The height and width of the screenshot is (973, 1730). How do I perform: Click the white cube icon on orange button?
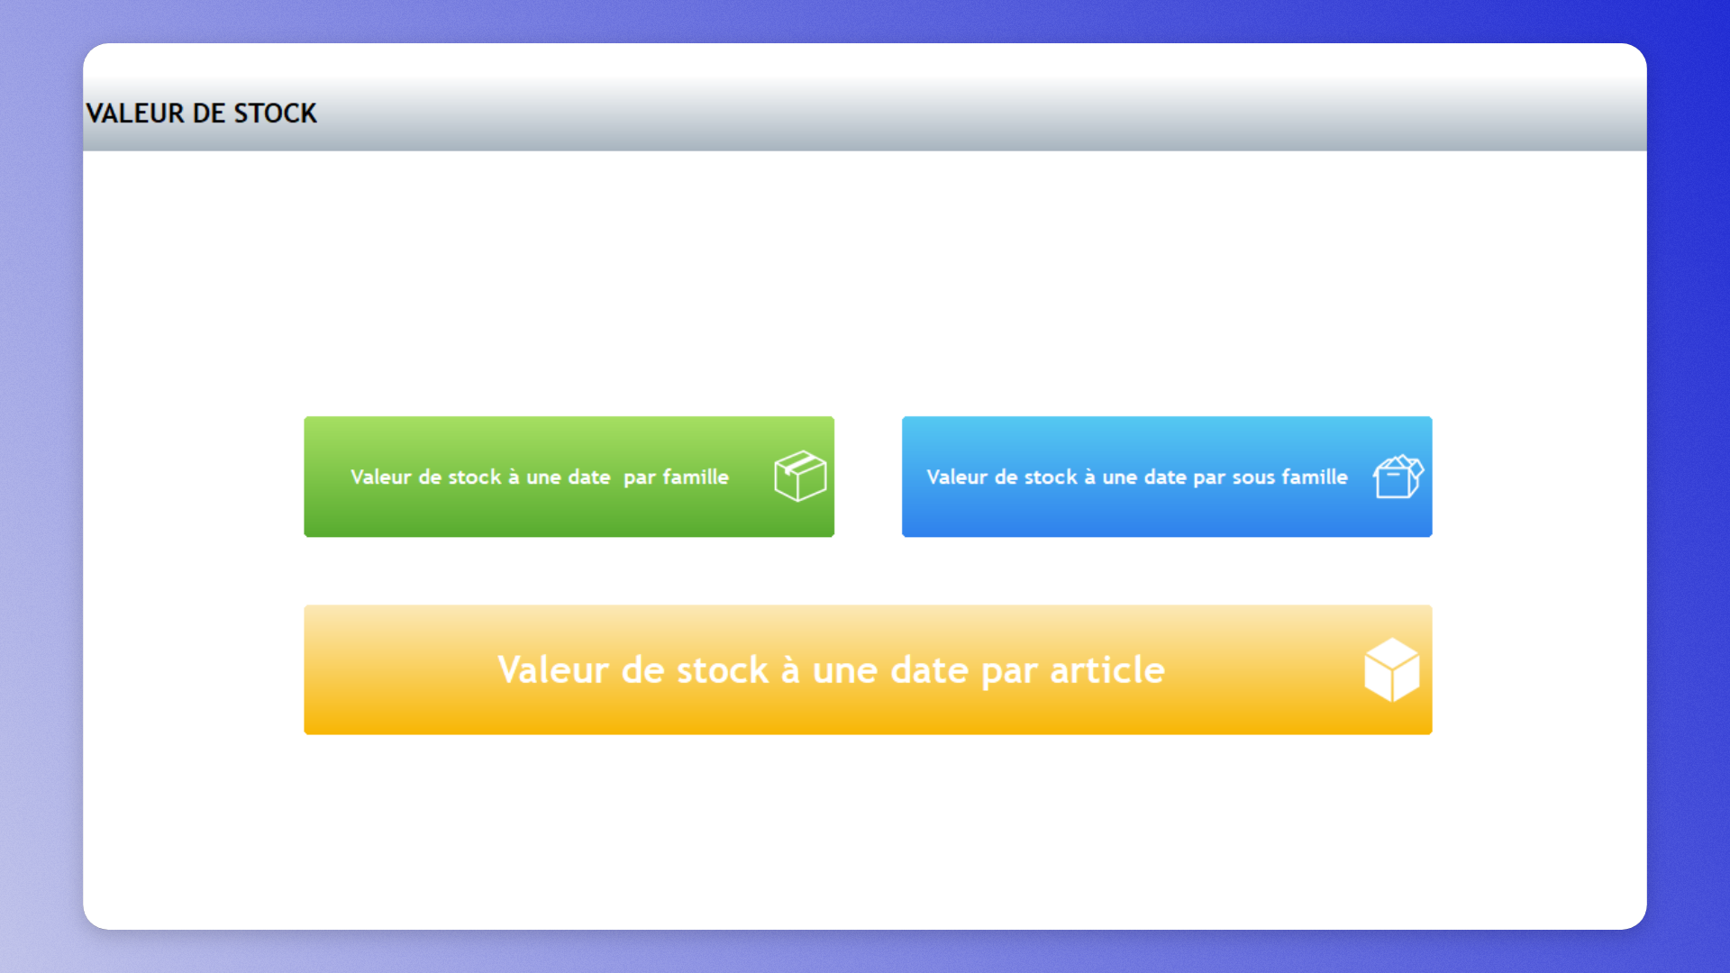[1392, 669]
